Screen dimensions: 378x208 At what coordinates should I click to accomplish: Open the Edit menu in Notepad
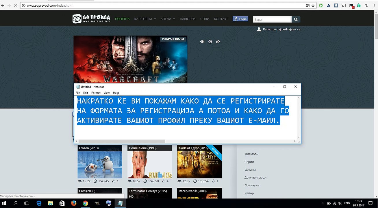click(x=86, y=93)
